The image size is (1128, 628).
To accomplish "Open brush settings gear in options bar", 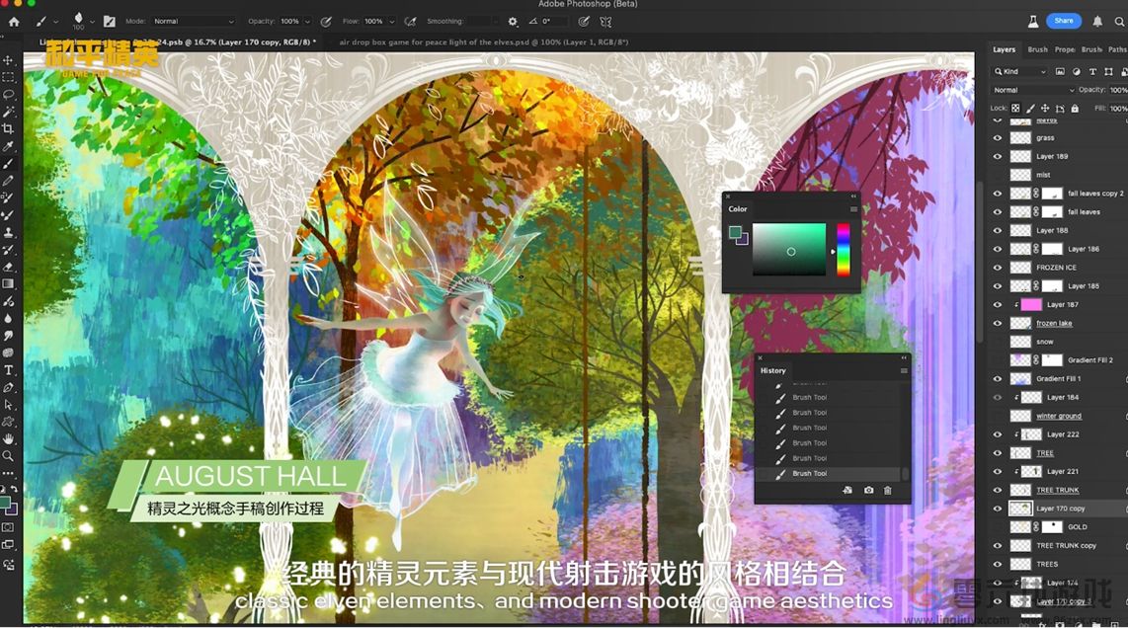I will click(x=513, y=21).
